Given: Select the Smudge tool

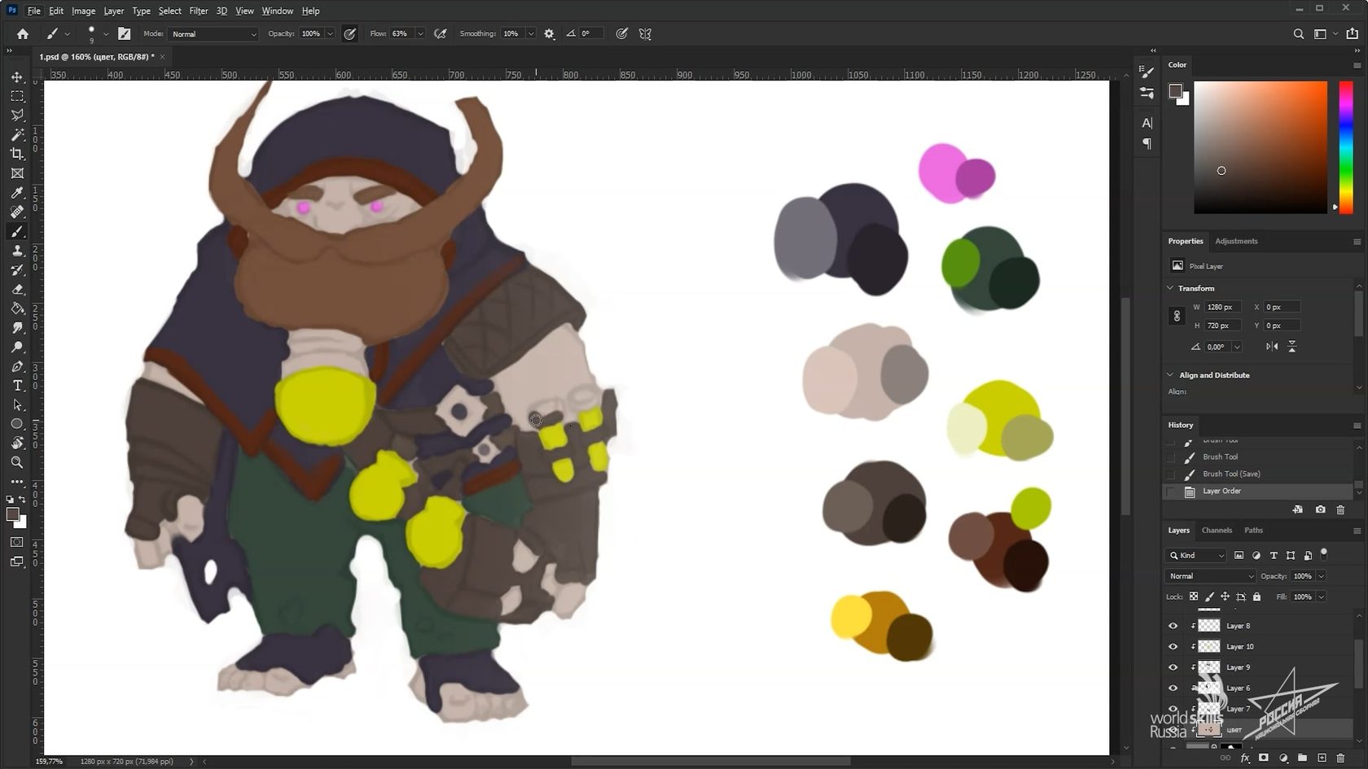Looking at the screenshot, I should click(17, 328).
